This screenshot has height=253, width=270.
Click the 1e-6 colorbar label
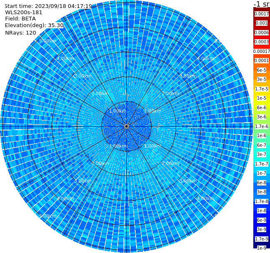tap(262, 135)
